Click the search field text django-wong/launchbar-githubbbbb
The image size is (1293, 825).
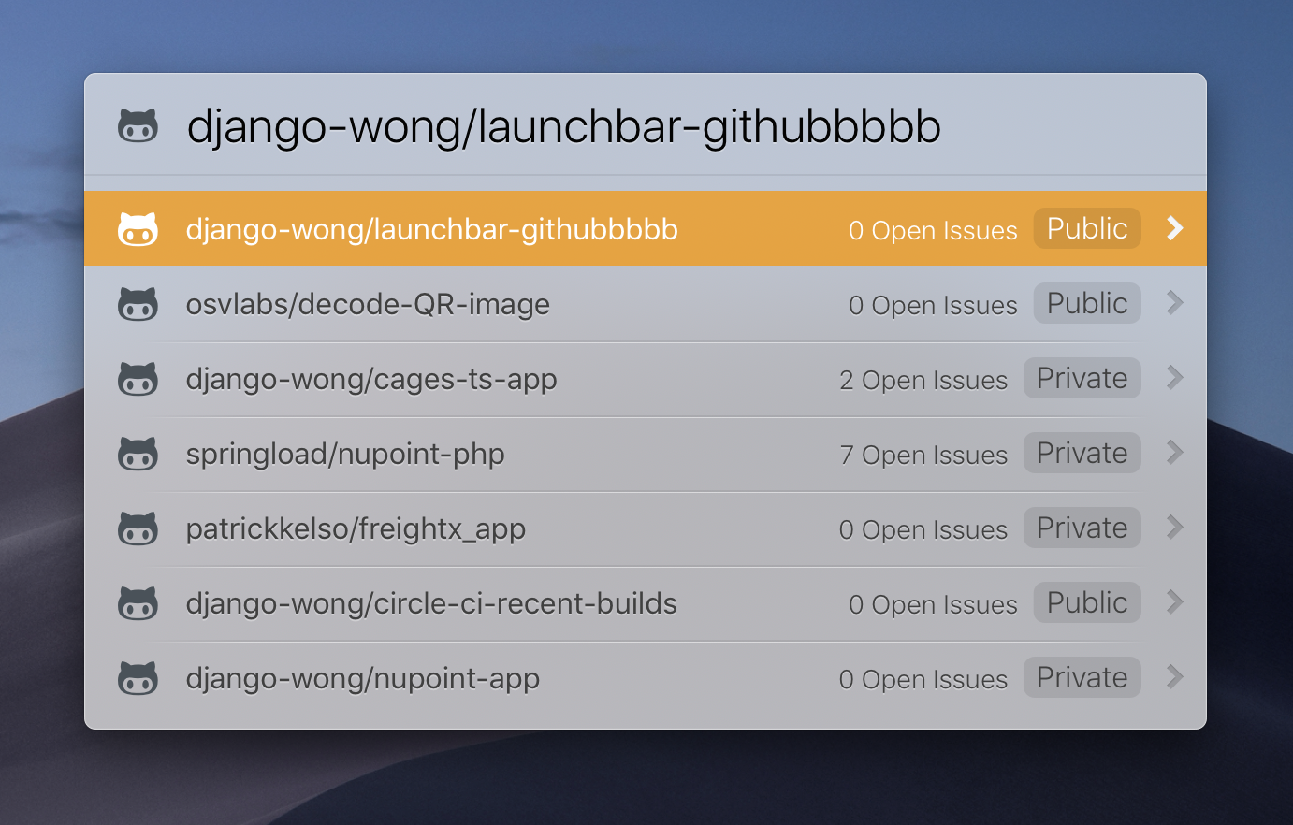(564, 127)
